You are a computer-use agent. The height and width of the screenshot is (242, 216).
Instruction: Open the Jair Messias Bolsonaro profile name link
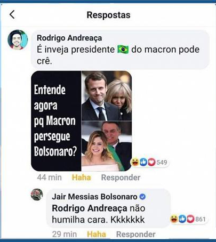pos(94,197)
